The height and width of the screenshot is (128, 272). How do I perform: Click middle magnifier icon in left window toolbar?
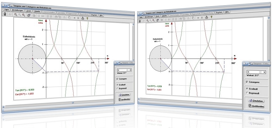click(x=20, y=15)
